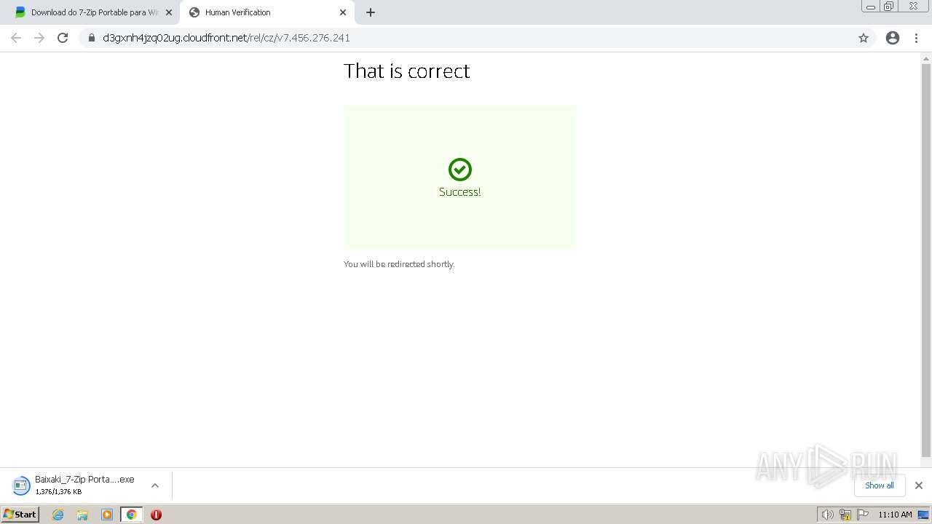Open Windows Explorer folder from taskbar
Screen dimensions: 932x524
pos(82,515)
